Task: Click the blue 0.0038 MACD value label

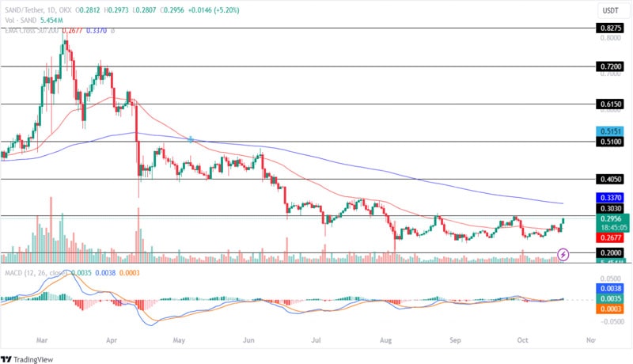Action: tap(609, 289)
